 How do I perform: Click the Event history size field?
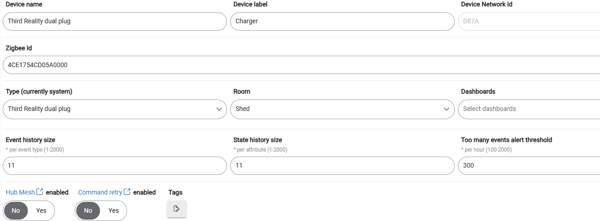click(x=114, y=166)
